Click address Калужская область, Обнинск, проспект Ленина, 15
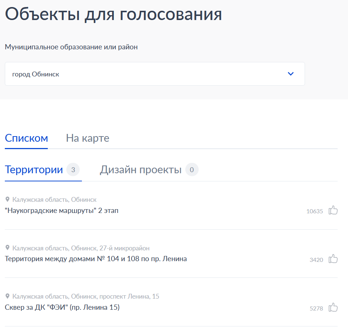 click(x=86, y=296)
